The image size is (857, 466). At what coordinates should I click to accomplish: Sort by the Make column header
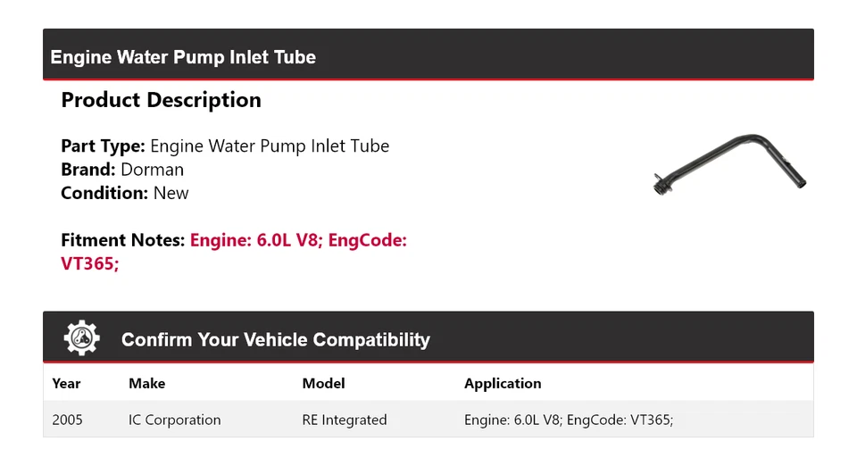pos(146,384)
